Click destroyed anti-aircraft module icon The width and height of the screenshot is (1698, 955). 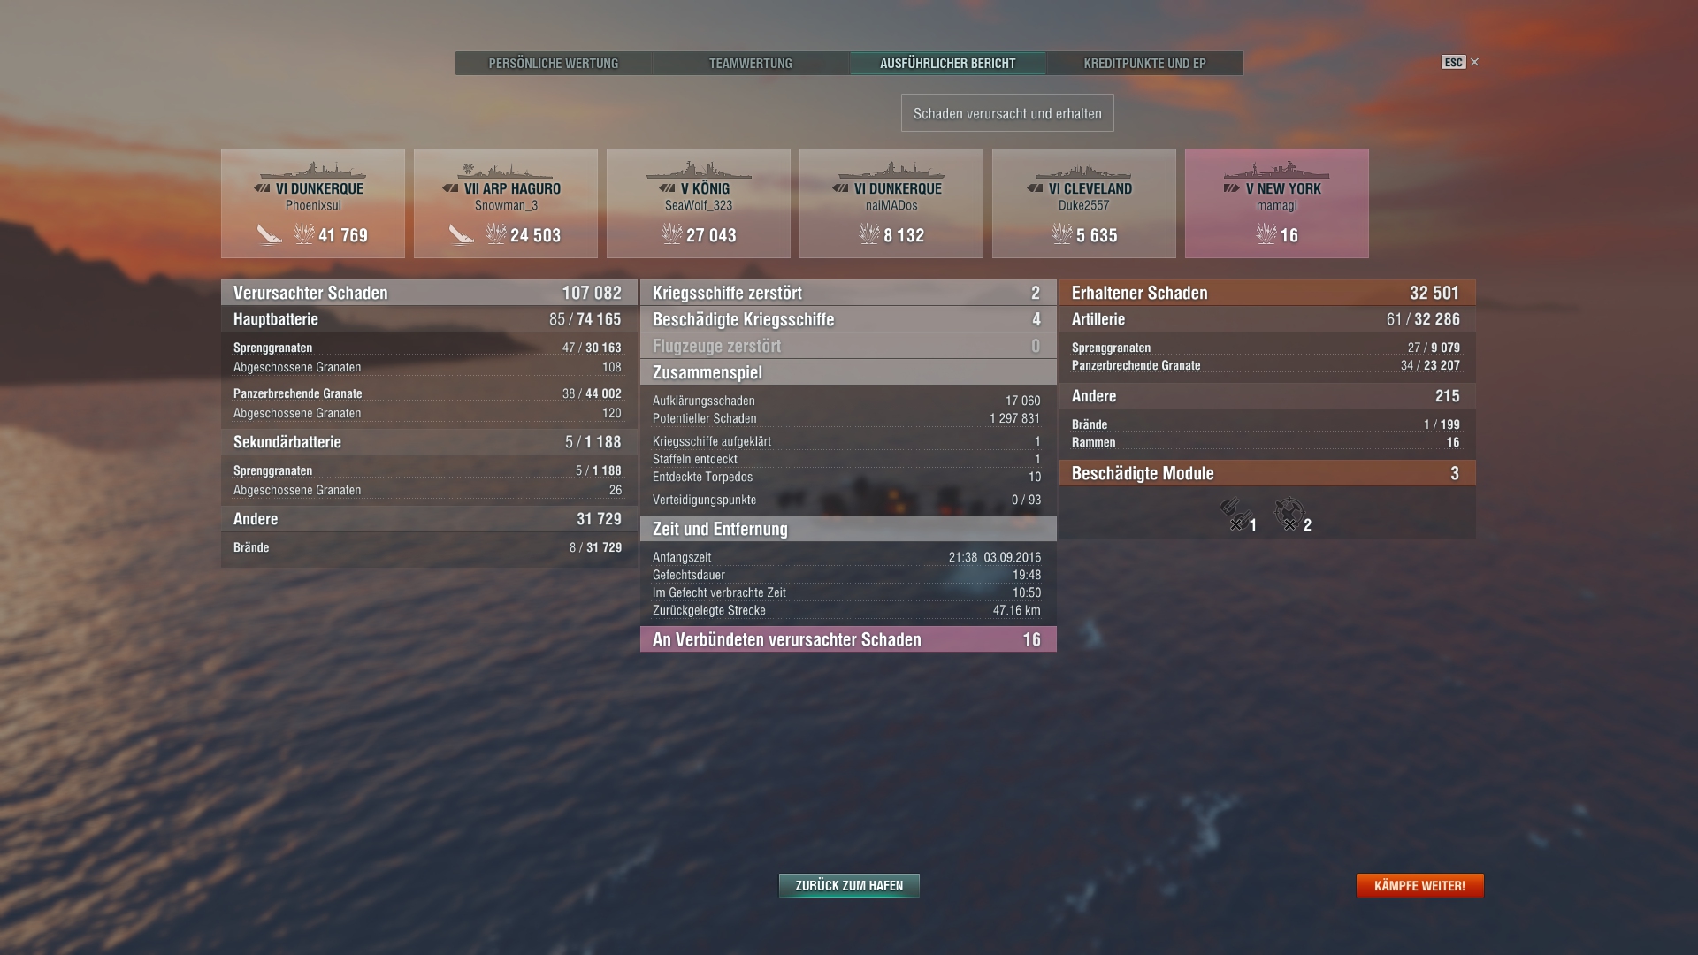pos(1289,513)
